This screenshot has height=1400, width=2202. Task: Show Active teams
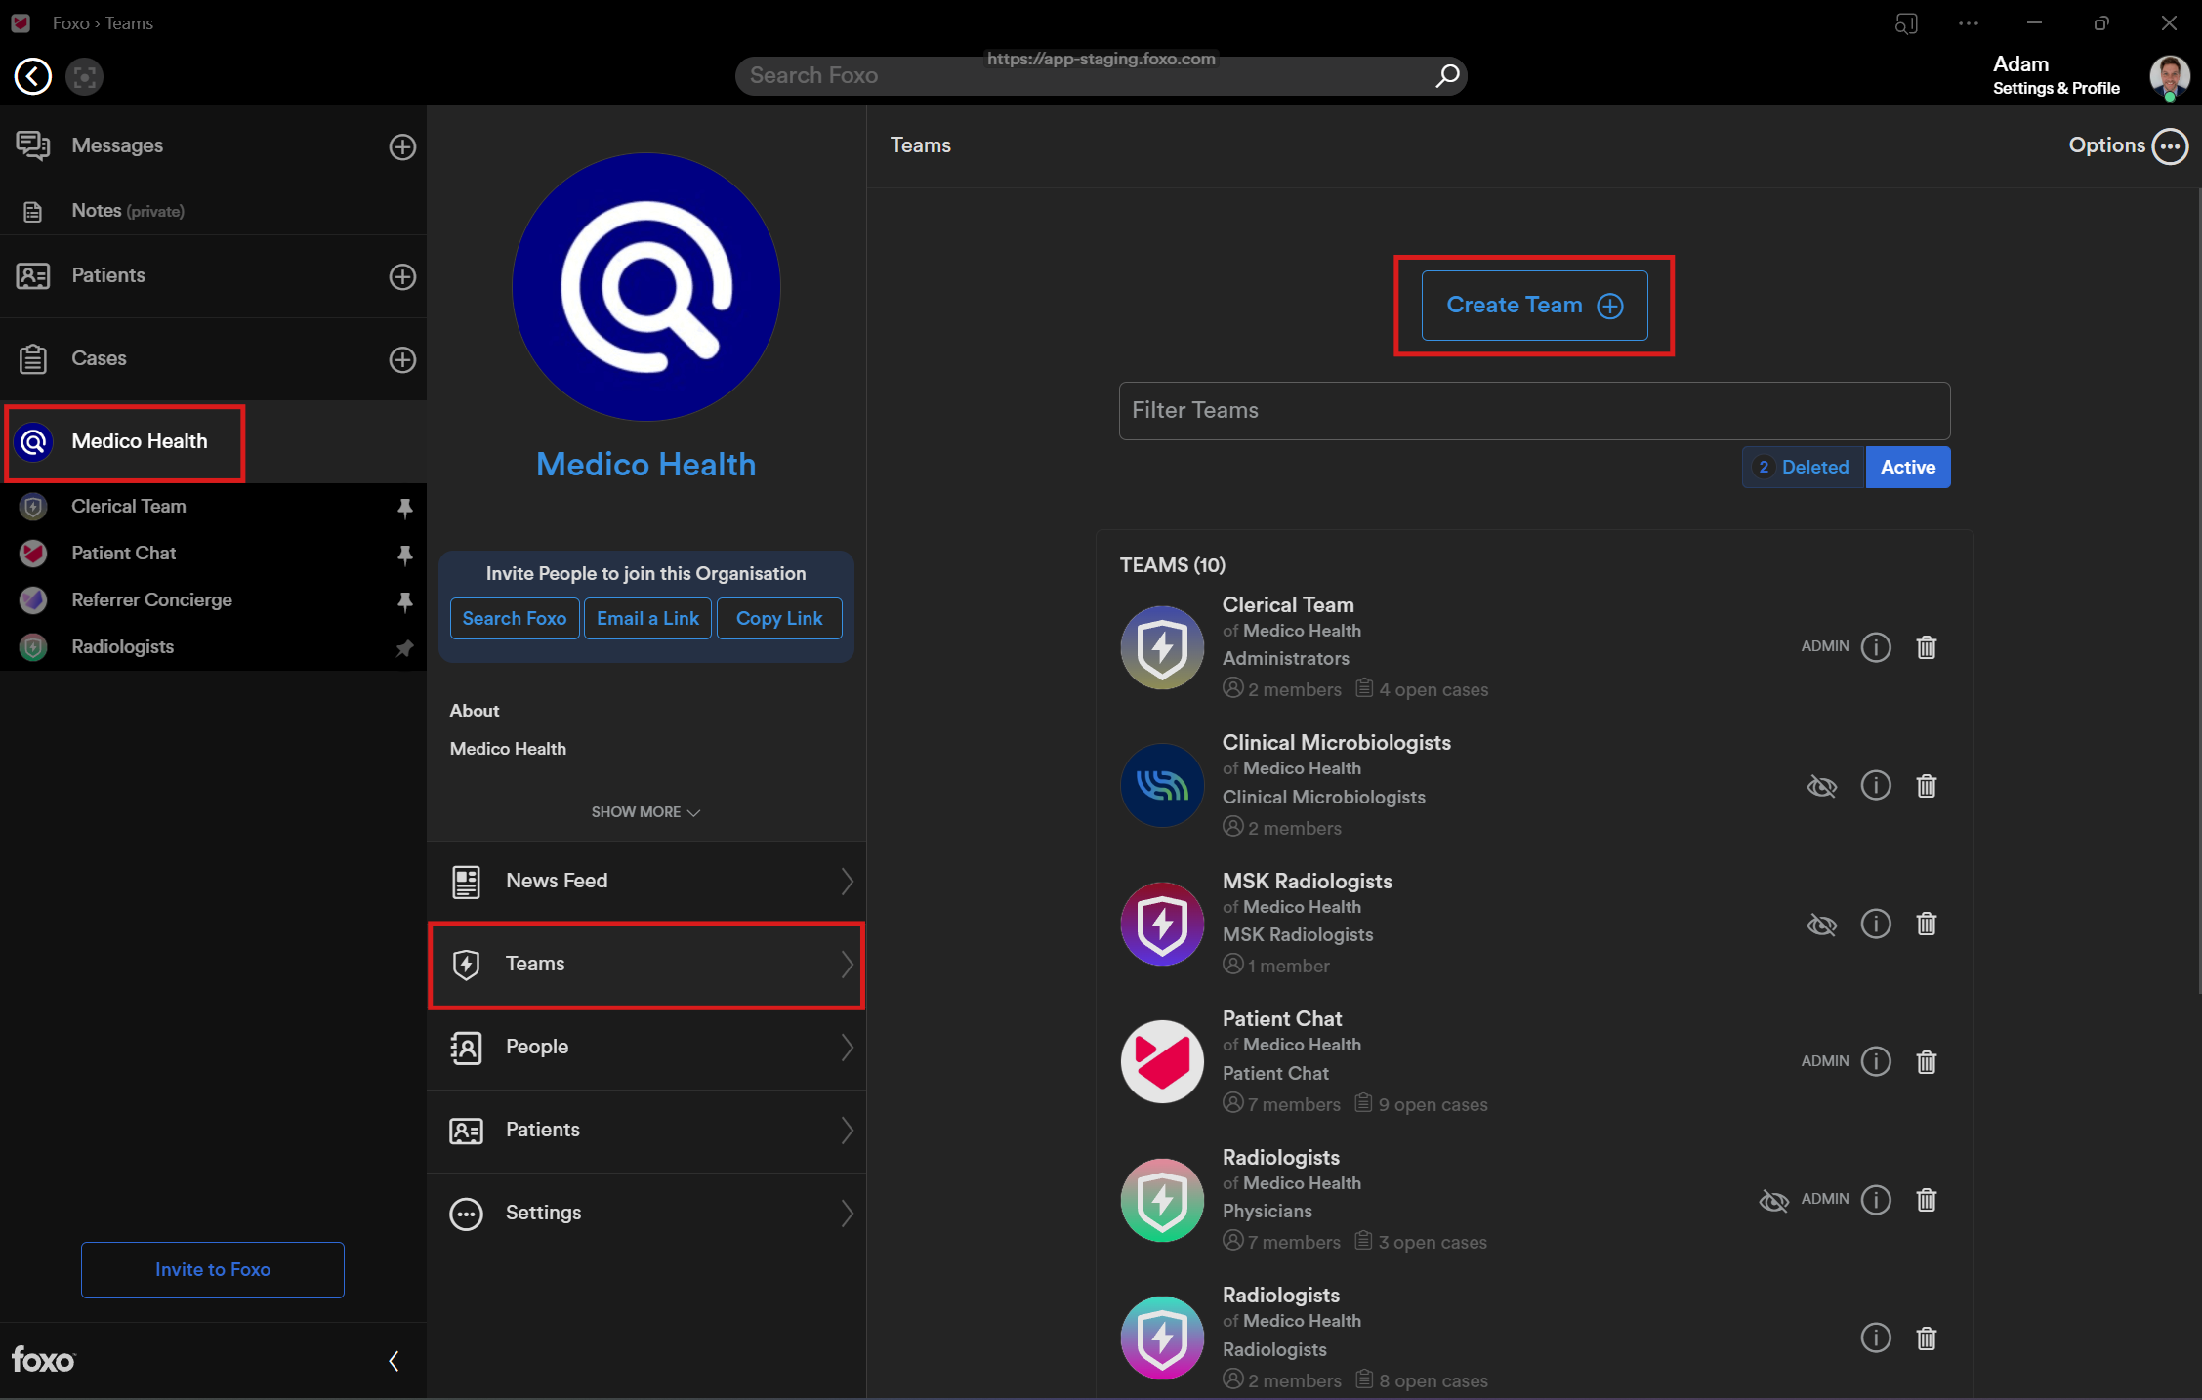1908,467
